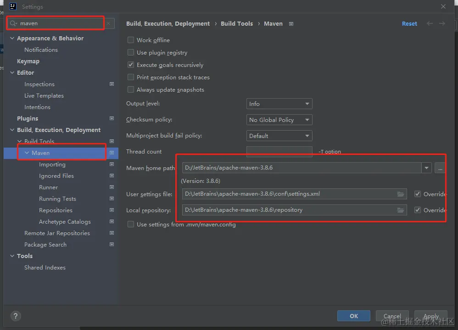Enable Always update snapshots
458x330 pixels.
[x=131, y=89]
